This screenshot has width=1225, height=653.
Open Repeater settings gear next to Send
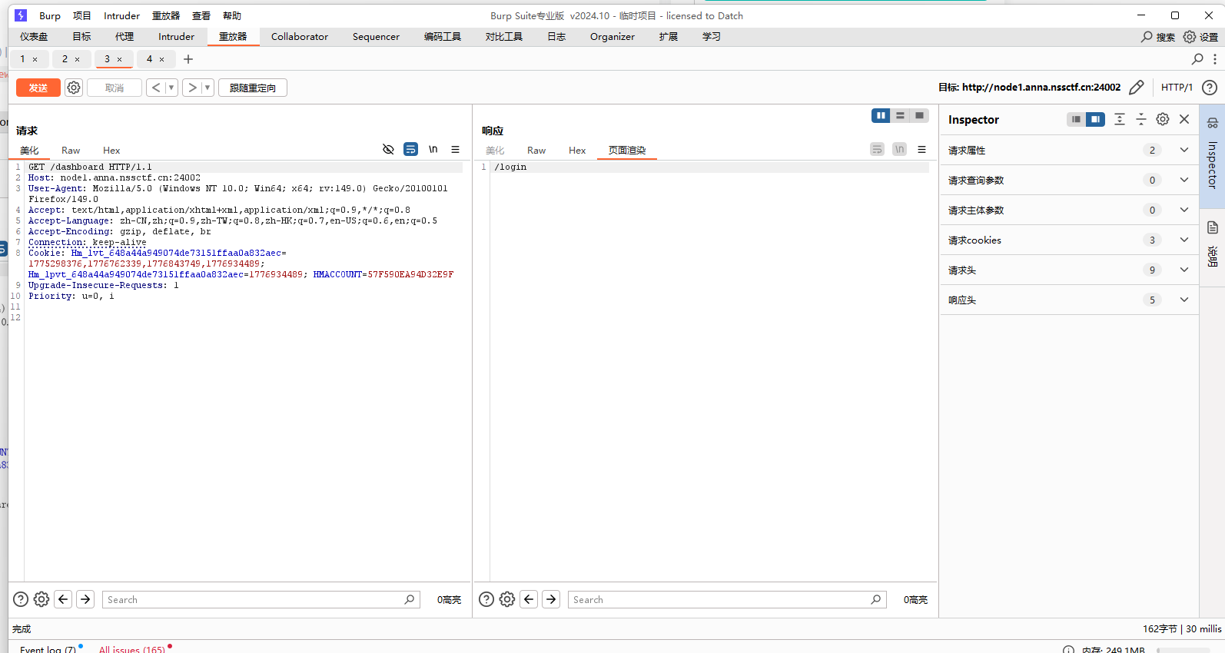pyautogui.click(x=74, y=88)
